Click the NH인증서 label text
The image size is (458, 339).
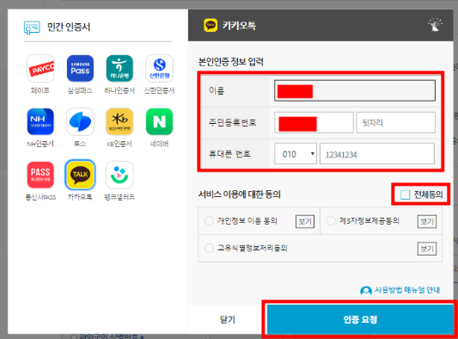(40, 144)
